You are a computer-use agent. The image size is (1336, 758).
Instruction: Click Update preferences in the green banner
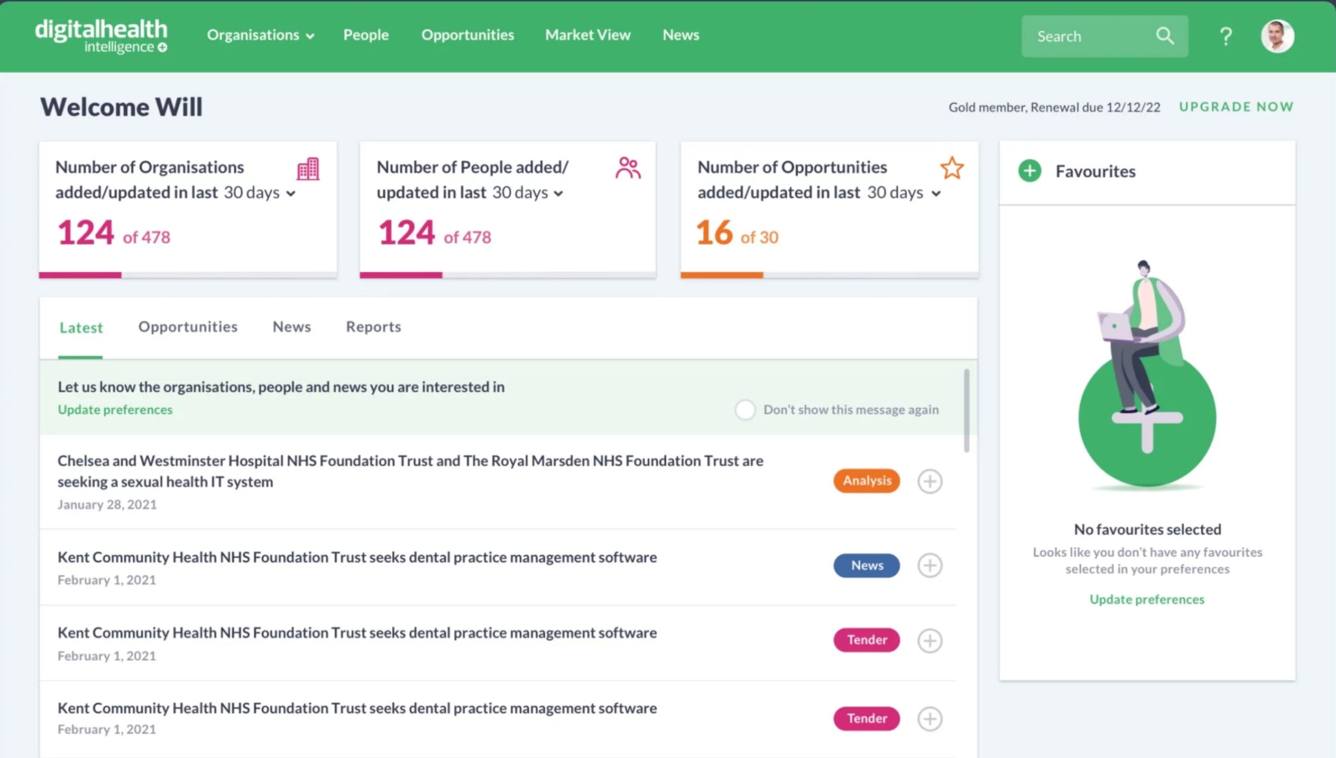[x=115, y=410]
